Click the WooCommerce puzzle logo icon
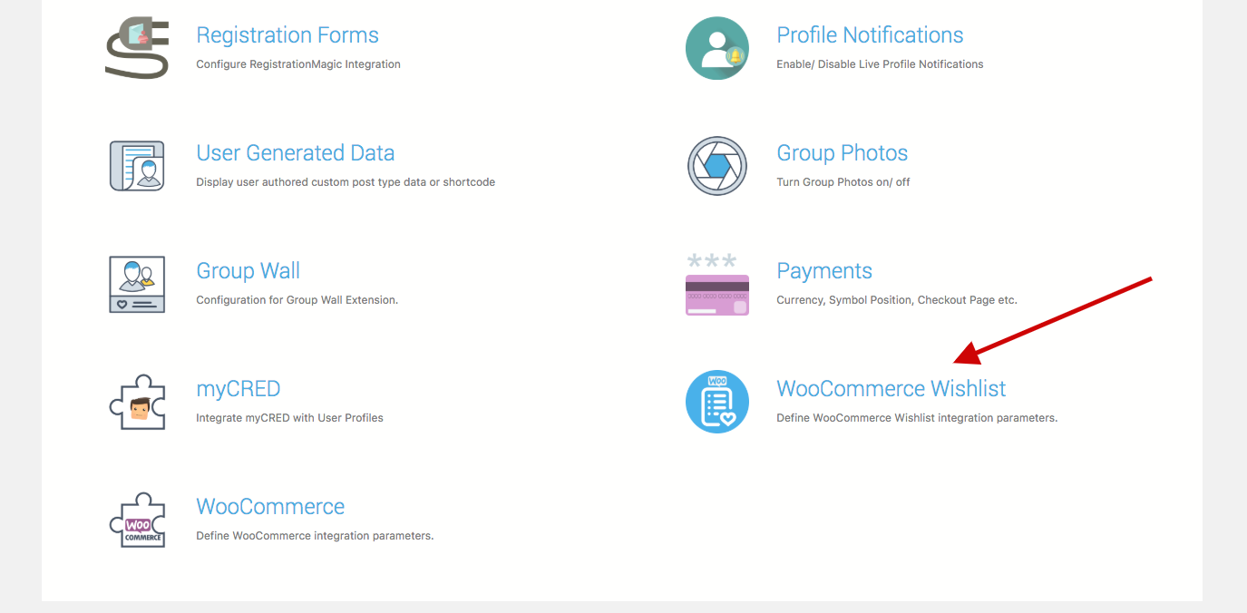Screen dimensions: 1247x613 tap(137, 520)
